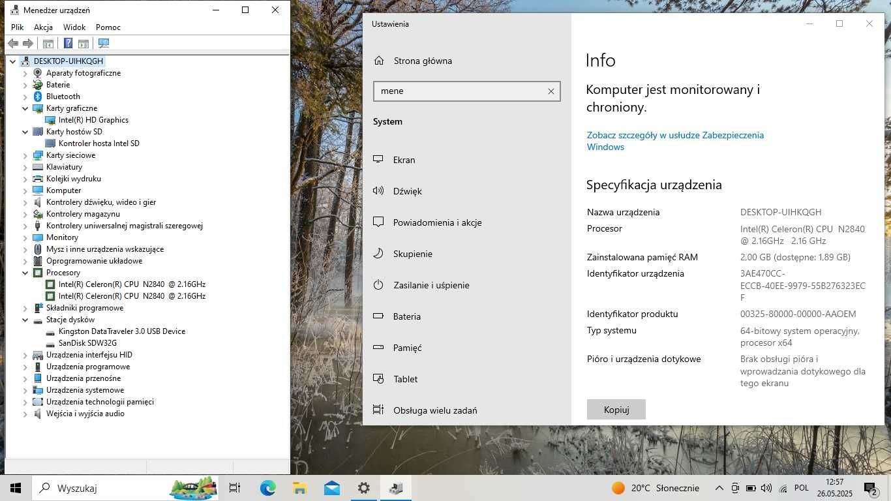Open Microsoft Edge from the taskbar
This screenshot has width=891, height=501.
268,488
